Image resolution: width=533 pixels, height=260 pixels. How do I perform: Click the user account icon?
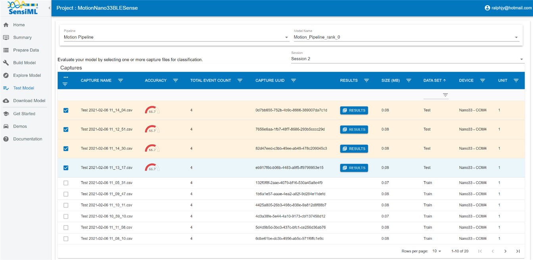(487, 8)
